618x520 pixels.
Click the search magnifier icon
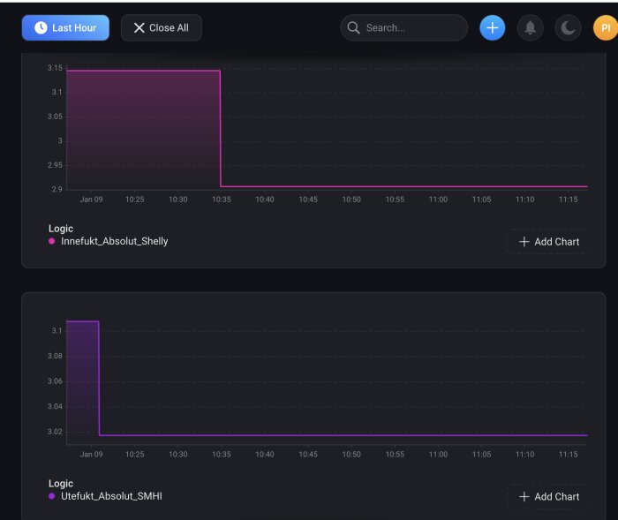pos(353,28)
